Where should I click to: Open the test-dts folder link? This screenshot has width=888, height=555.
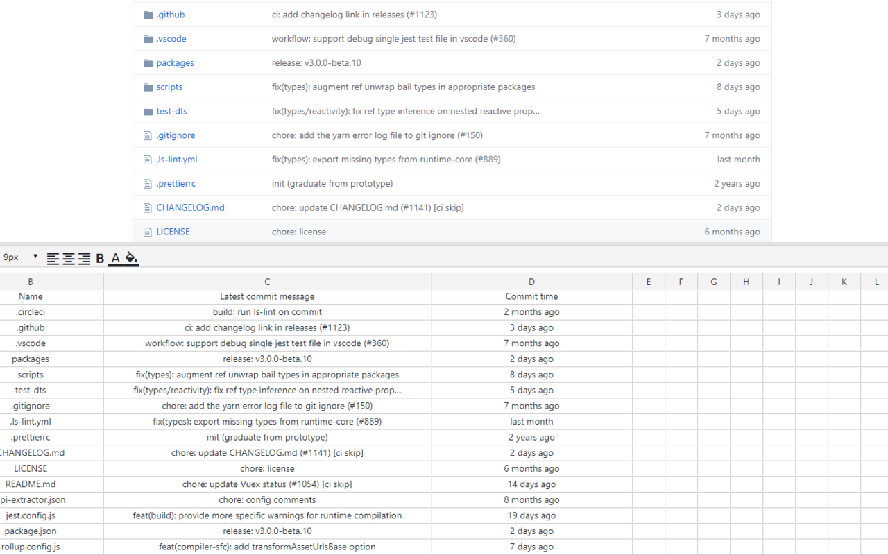point(171,111)
